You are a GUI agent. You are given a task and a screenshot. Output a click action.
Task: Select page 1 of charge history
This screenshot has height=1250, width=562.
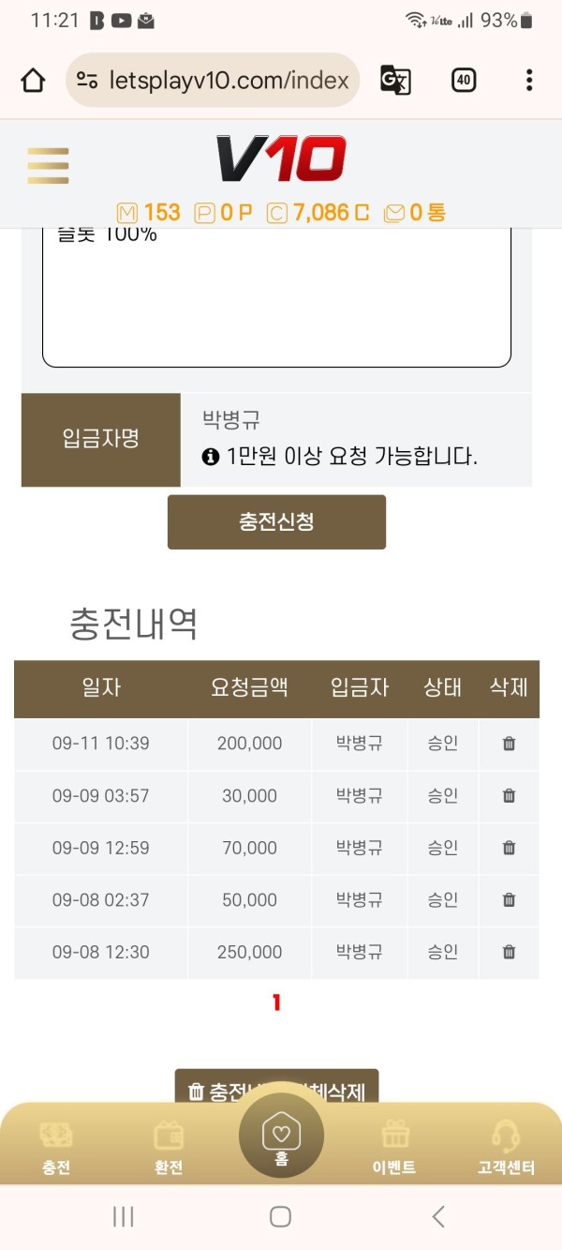click(276, 1002)
